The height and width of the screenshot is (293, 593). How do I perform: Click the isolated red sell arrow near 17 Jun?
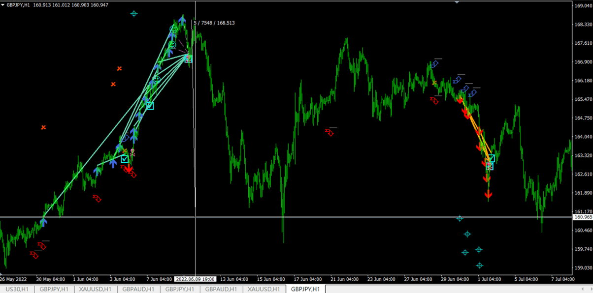pyautogui.click(x=329, y=132)
